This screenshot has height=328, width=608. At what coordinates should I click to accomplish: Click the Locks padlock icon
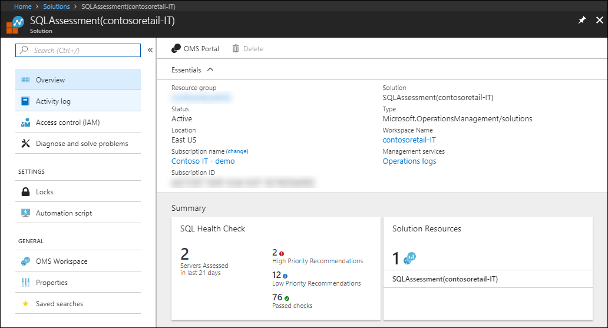pyautogui.click(x=25, y=192)
